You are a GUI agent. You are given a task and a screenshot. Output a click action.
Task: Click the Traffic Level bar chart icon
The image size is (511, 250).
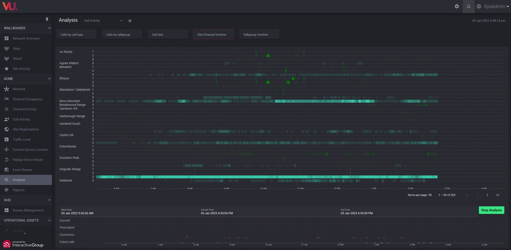[7, 139]
